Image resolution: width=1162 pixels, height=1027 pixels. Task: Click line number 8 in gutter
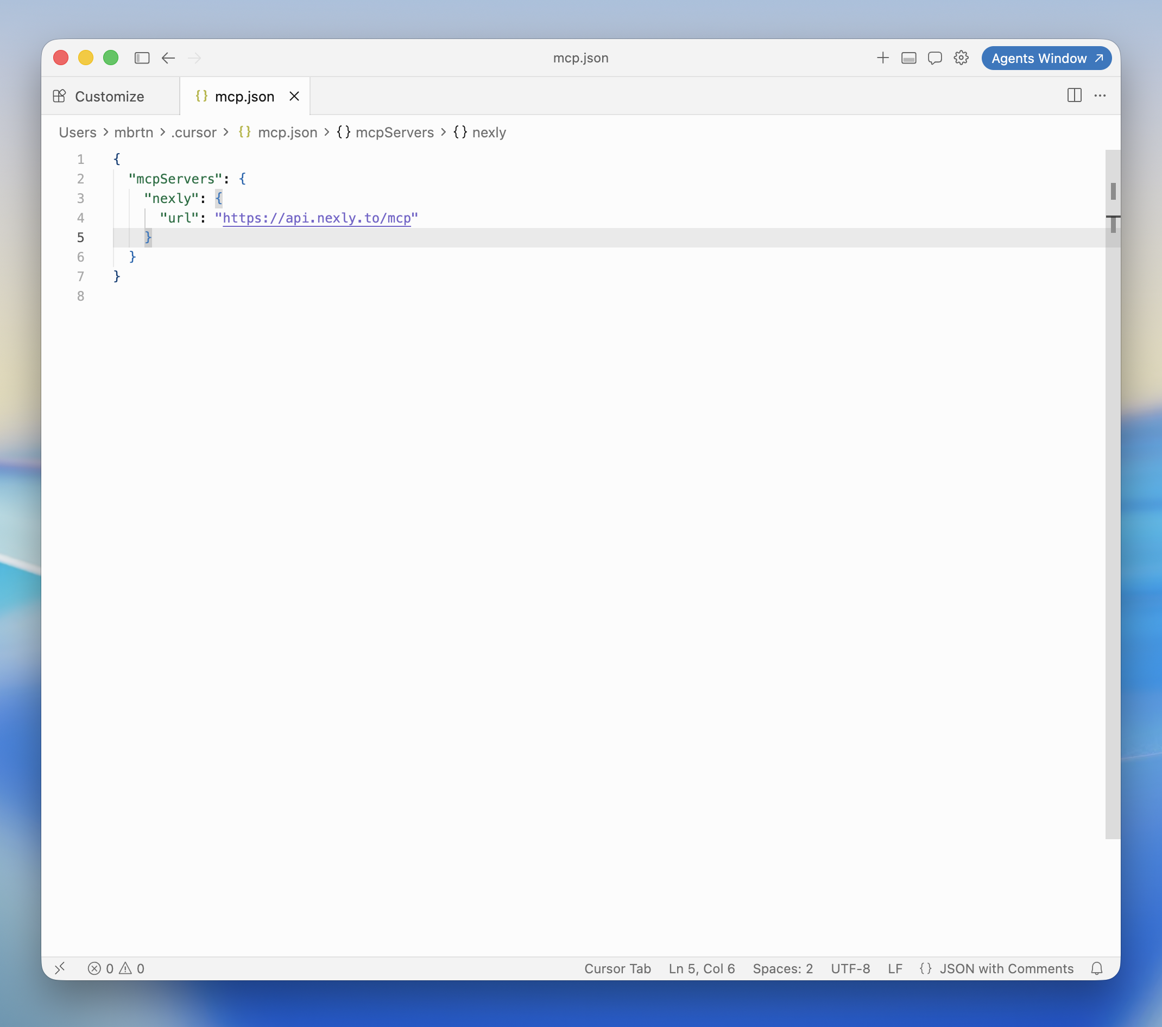click(81, 296)
